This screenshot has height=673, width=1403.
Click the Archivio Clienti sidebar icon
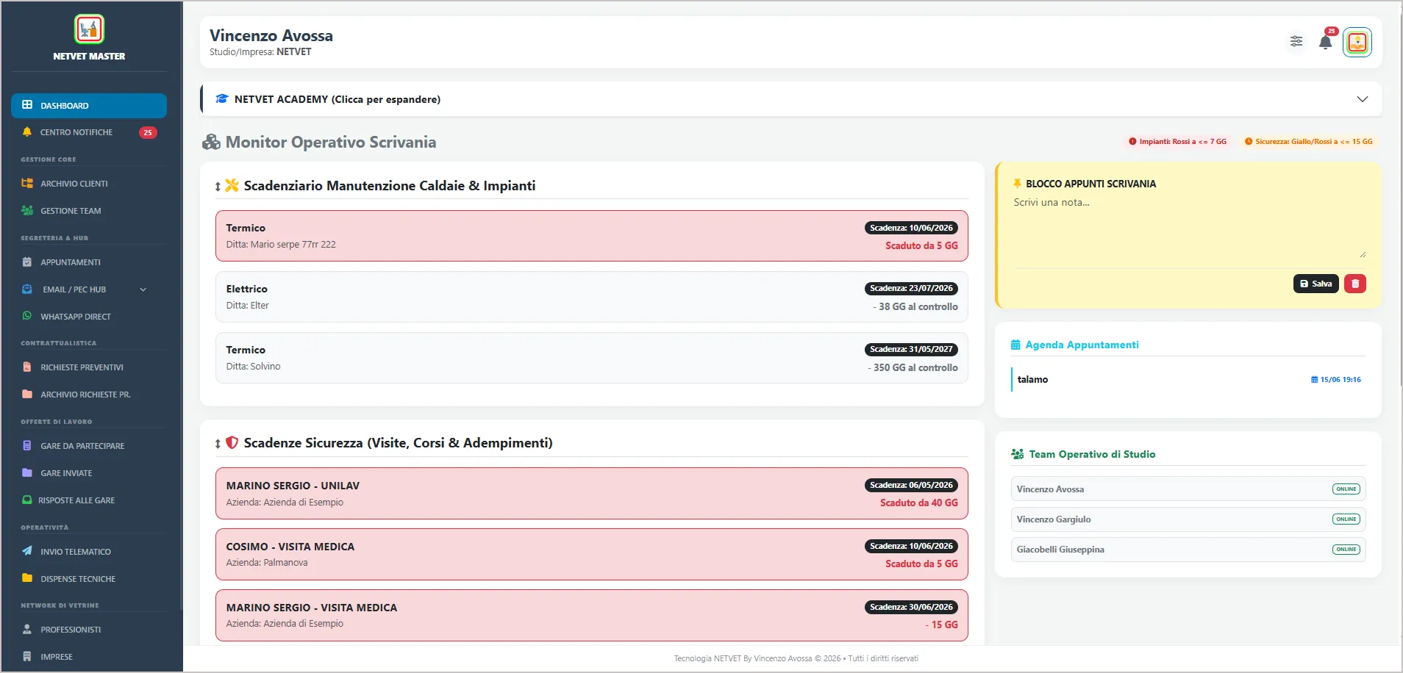point(27,184)
